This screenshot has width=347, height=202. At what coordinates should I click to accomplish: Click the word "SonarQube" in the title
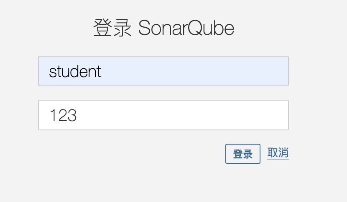click(x=186, y=28)
